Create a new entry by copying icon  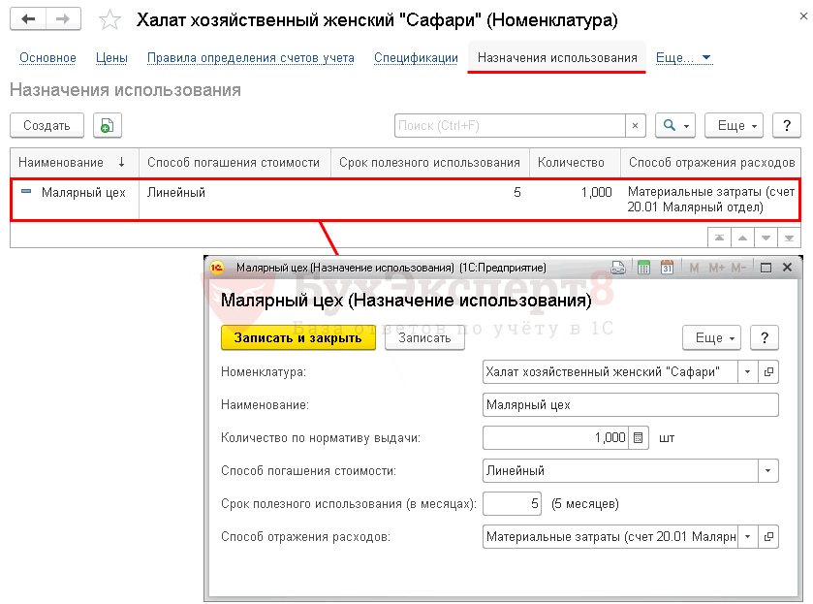point(108,125)
